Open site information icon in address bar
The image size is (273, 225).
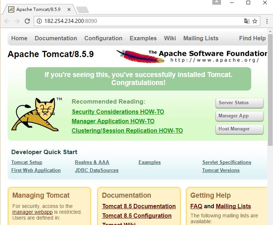click(x=39, y=21)
